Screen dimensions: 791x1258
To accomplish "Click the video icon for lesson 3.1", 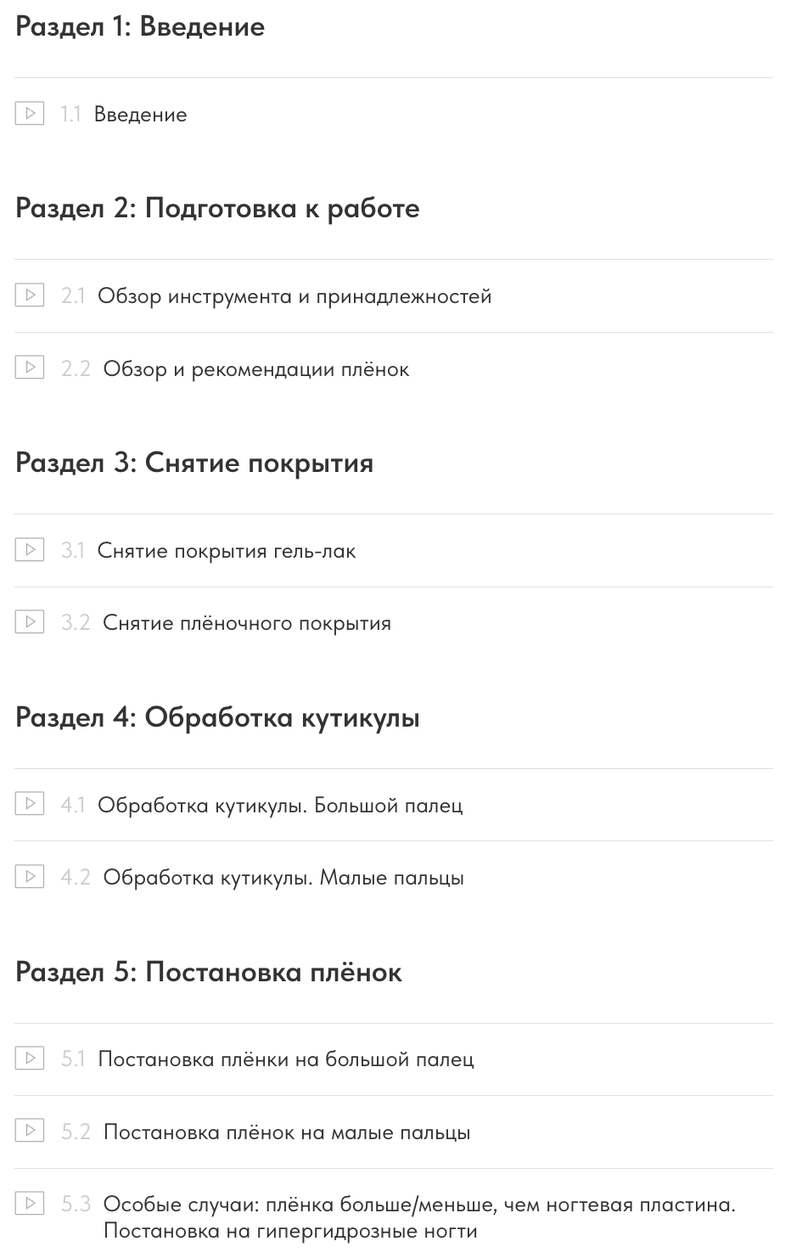I will click(x=30, y=549).
